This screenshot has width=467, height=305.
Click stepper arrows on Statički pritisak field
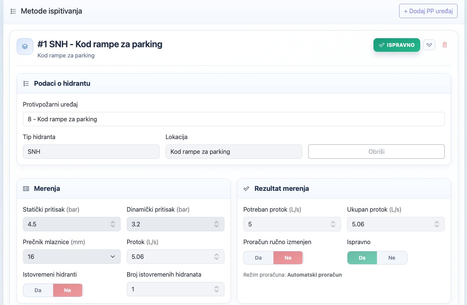pos(112,224)
